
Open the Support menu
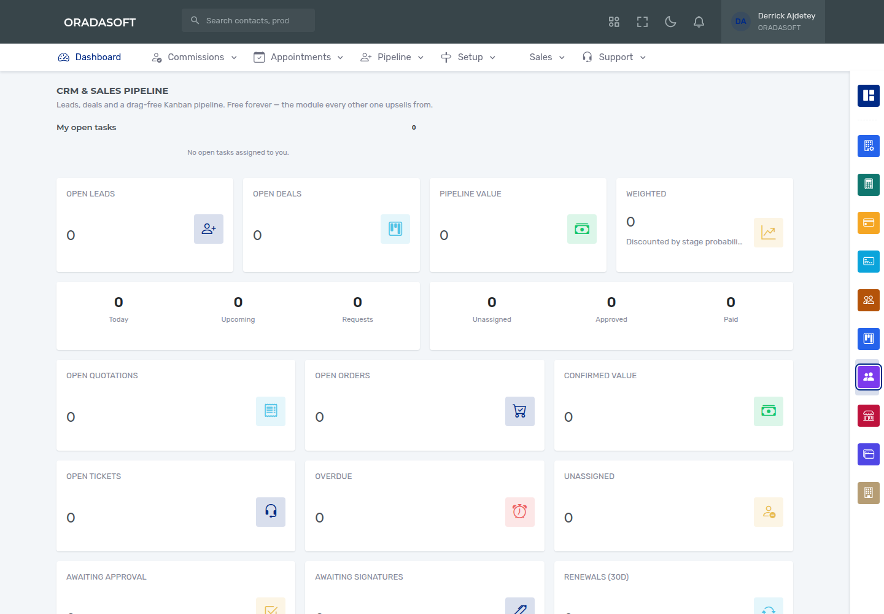pyautogui.click(x=614, y=57)
